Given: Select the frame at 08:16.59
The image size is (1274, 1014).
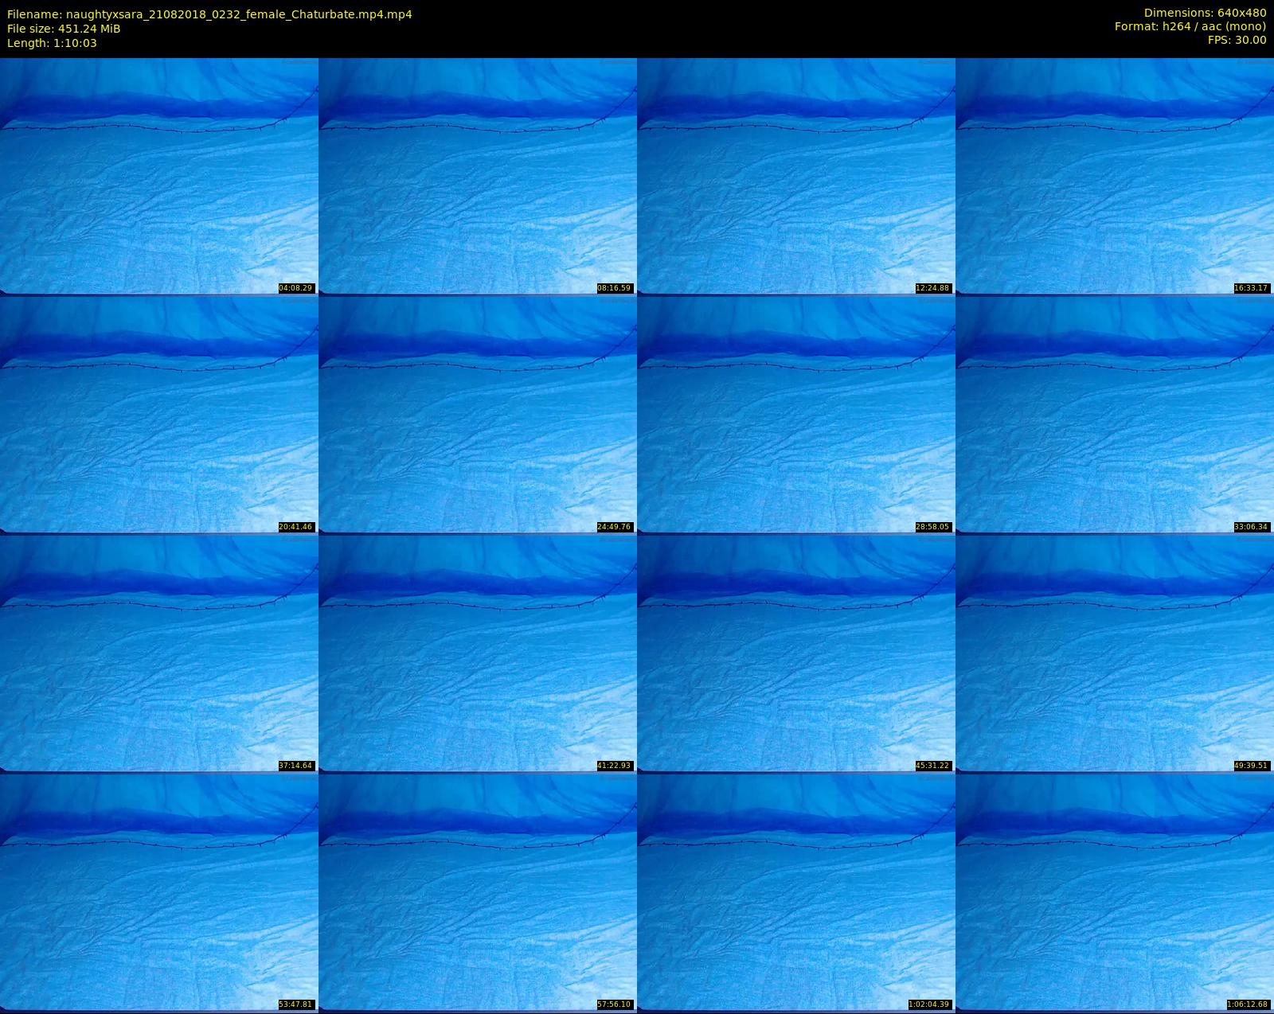Looking at the screenshot, I should coord(478,176).
